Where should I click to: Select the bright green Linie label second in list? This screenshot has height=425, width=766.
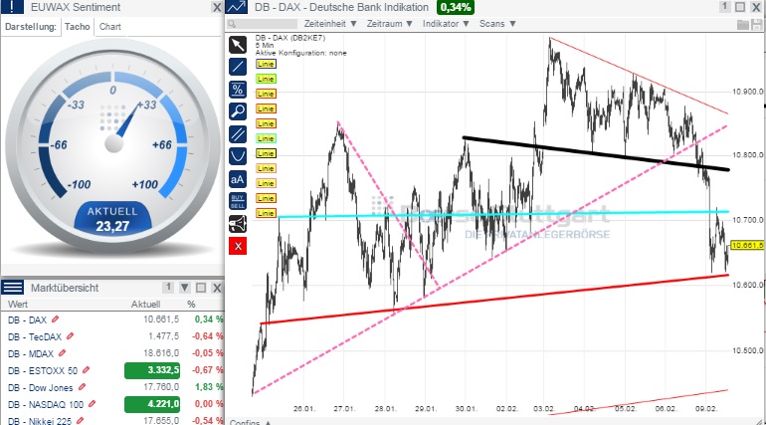(266, 79)
